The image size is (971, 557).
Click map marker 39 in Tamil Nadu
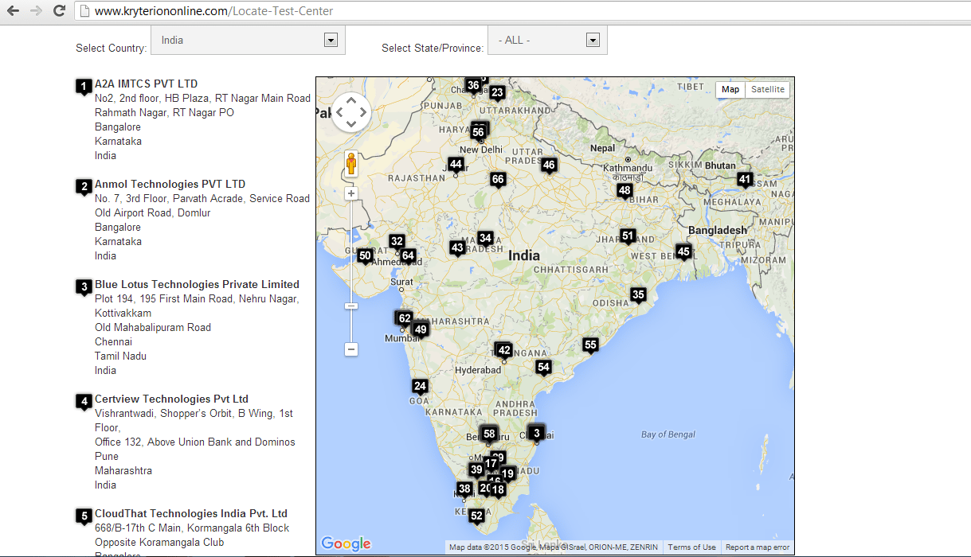point(476,470)
